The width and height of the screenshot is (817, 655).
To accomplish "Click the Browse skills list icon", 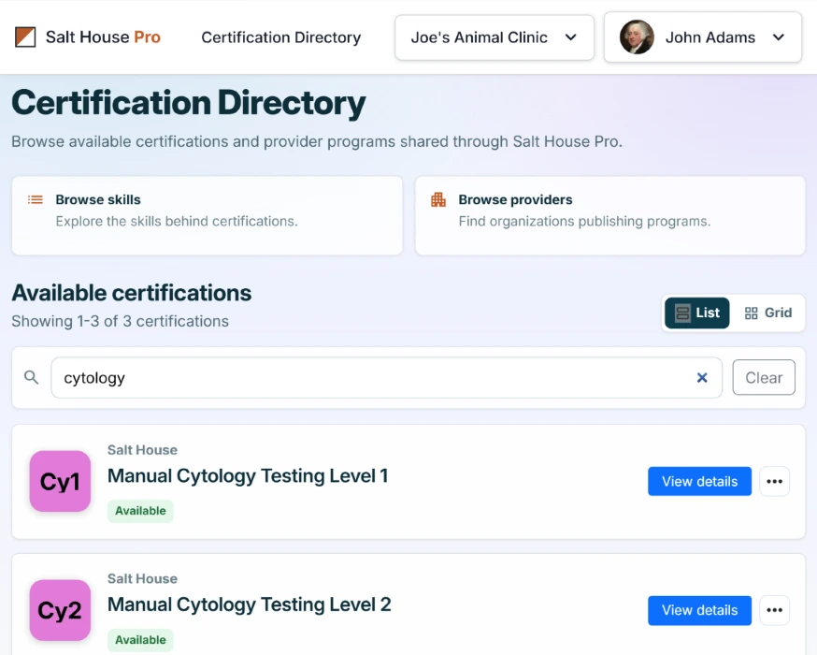I will coord(36,199).
